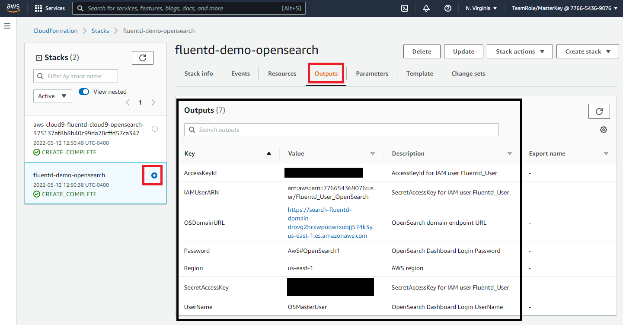The image size is (623, 325).
Task: Switch to the Stack info tab
Action: (198, 73)
